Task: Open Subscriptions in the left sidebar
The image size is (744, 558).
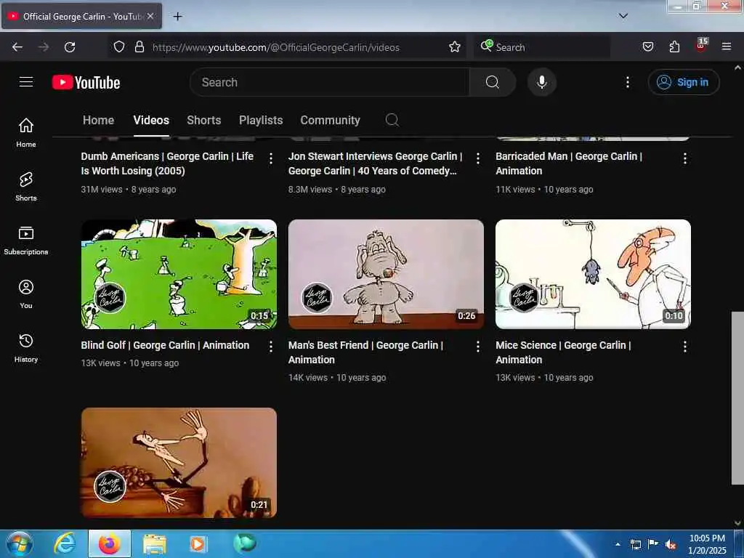Action: (26, 240)
